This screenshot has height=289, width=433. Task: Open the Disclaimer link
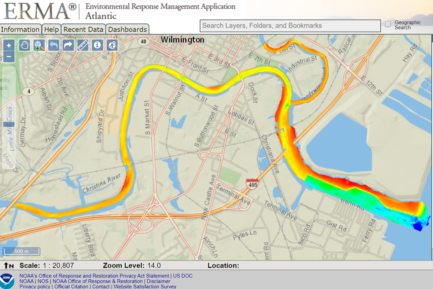coord(158,281)
